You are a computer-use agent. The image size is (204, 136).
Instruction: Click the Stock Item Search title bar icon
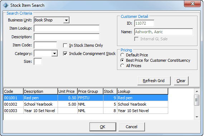click(x=6, y=5)
